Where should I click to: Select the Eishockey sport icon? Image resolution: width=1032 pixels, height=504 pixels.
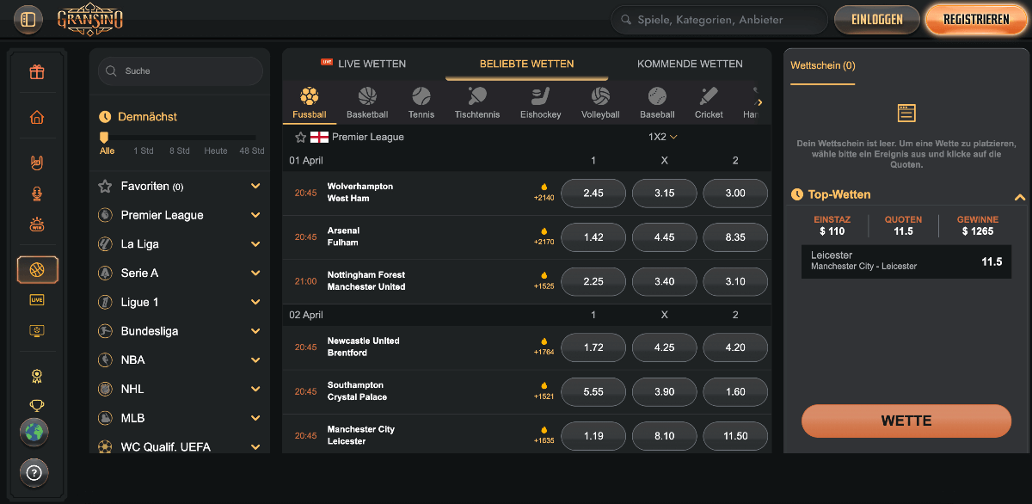coord(540,101)
